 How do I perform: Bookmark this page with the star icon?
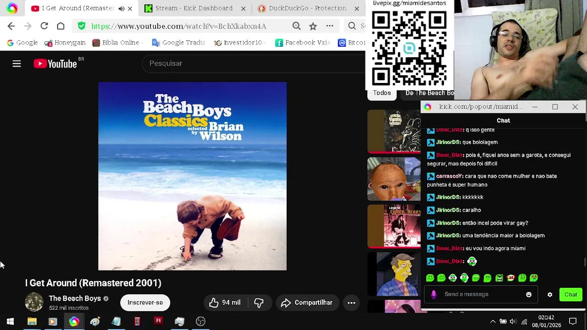(313, 26)
